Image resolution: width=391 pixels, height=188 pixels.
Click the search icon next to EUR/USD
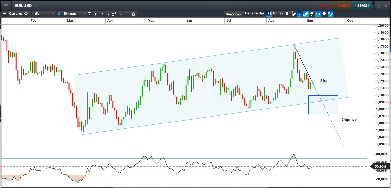tap(35, 6)
